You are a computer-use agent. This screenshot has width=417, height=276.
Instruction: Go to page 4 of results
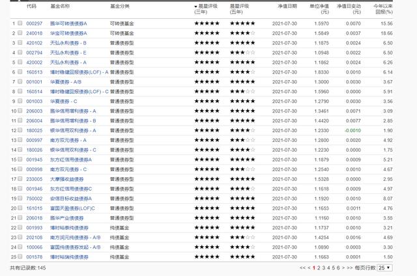click(328, 268)
